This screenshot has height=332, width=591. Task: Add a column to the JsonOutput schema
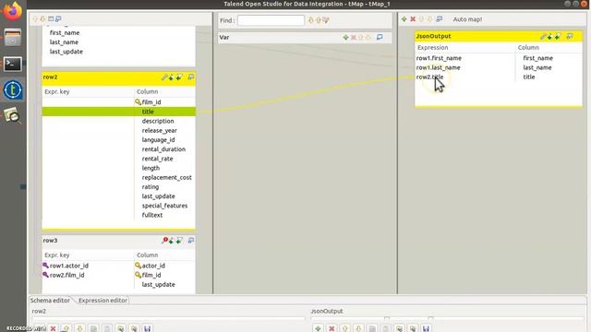tap(318, 328)
